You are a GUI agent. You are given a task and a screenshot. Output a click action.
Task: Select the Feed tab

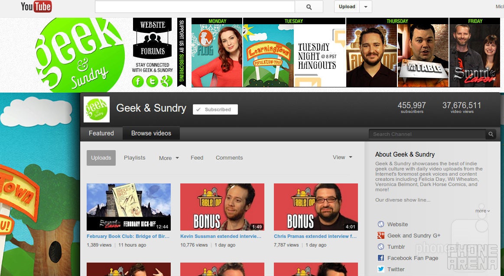point(197,157)
